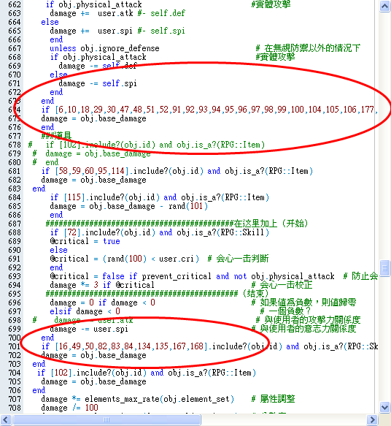This screenshot has height=426, width=391.
Task: Click 'damage = obj.base_damage' on line 675
Action: click(x=93, y=118)
